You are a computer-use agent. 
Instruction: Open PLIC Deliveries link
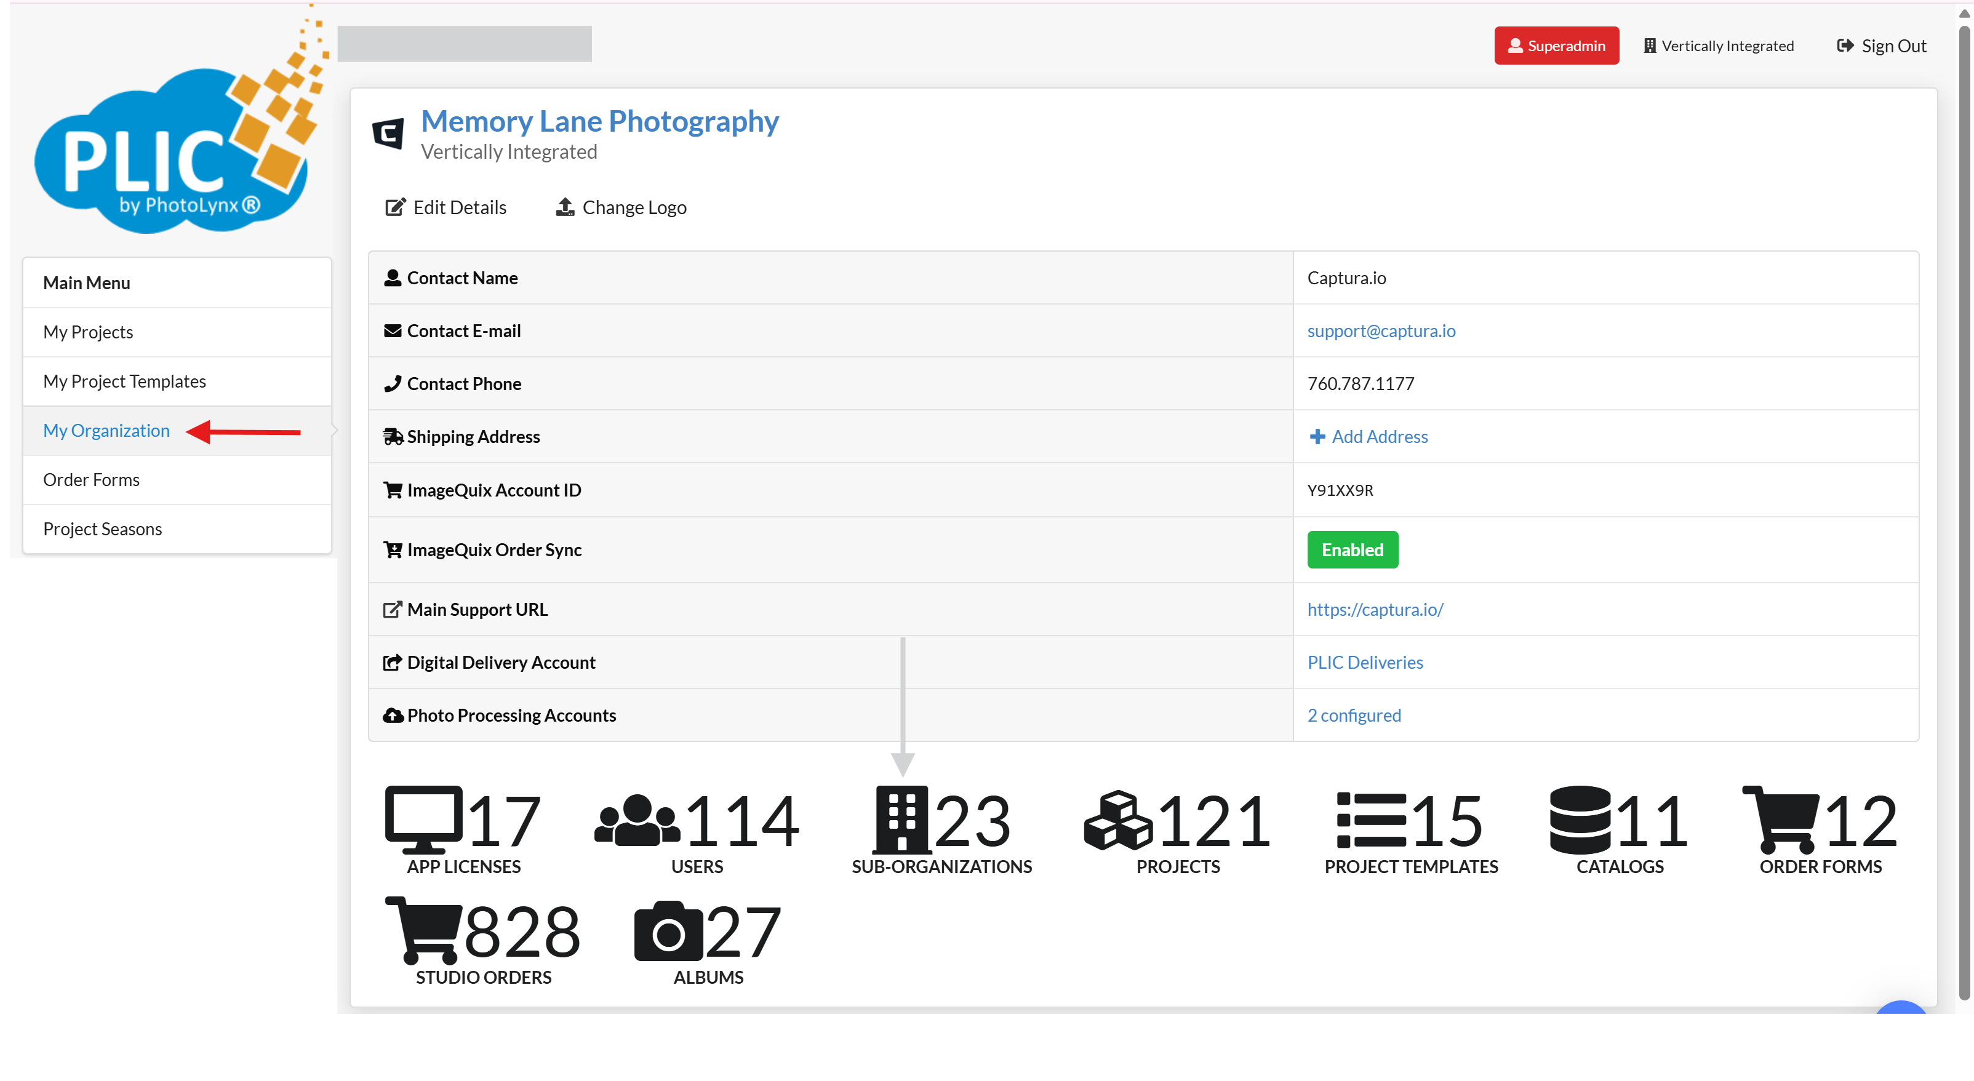(x=1365, y=662)
